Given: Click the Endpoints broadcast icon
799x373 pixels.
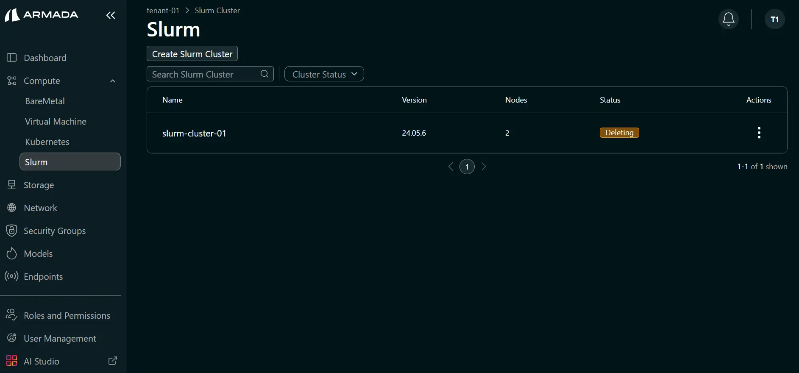Looking at the screenshot, I should tap(11, 276).
